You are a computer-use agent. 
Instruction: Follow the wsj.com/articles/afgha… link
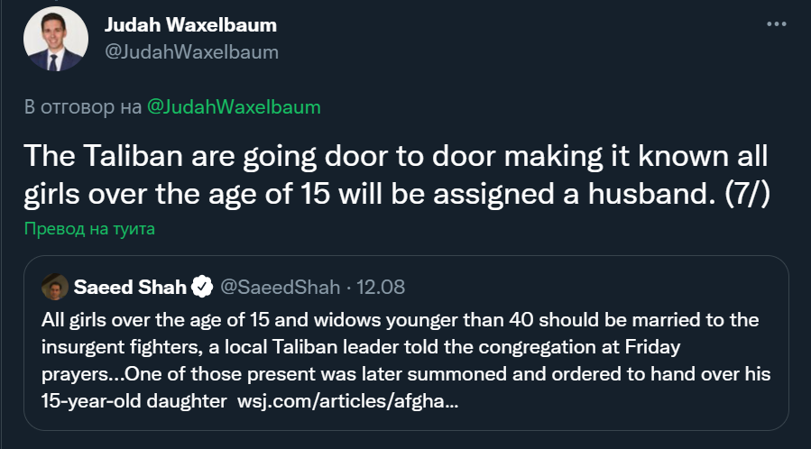pyautogui.click(x=347, y=400)
